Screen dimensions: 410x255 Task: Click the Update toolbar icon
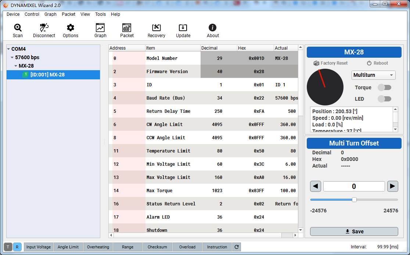pyautogui.click(x=183, y=28)
